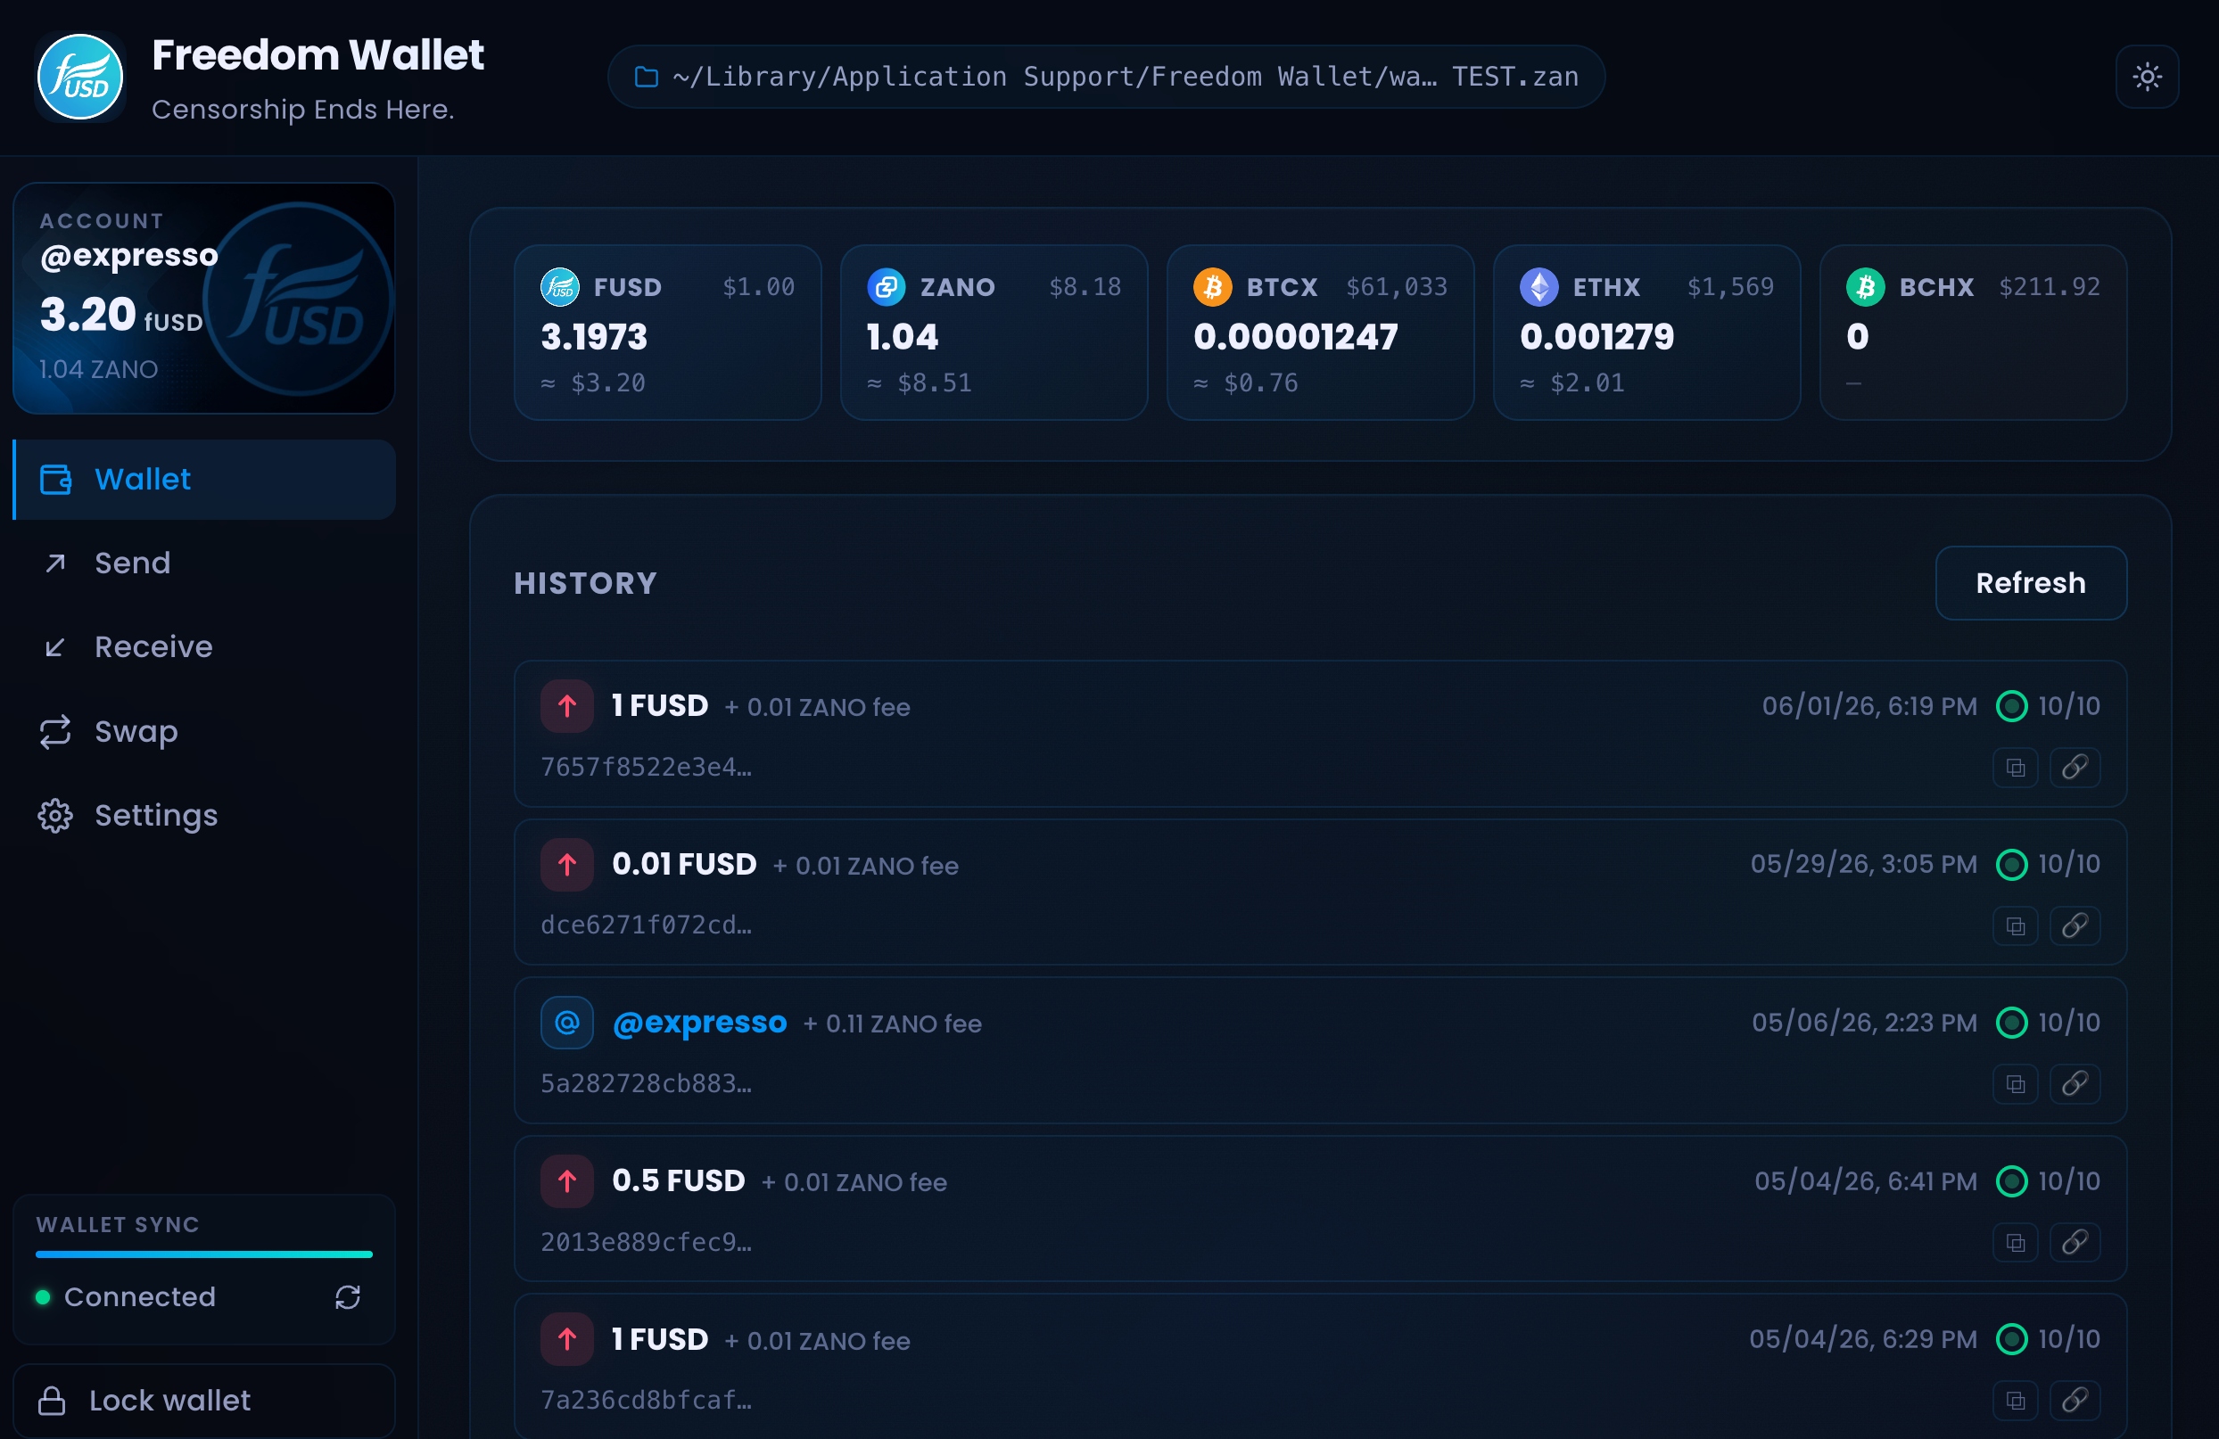Click the 05/06/26, 2:23 PM confirmation status
The height and width of the screenshot is (1439, 2219).
pos(2049,1023)
